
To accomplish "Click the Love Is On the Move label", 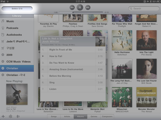I will (73, 109).
